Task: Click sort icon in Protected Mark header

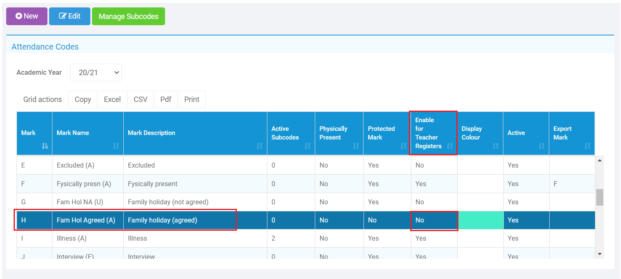Action: [404, 146]
